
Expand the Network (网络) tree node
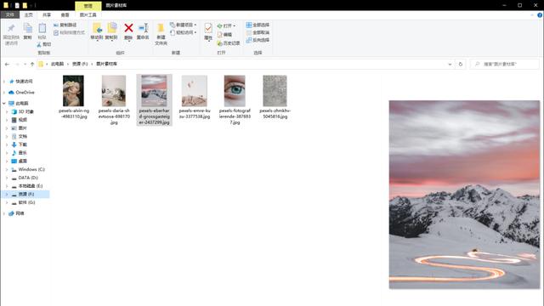4,213
